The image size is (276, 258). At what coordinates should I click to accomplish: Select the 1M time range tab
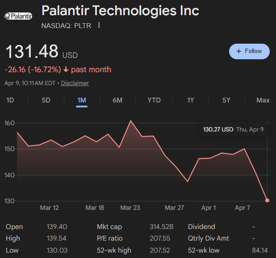tap(82, 100)
